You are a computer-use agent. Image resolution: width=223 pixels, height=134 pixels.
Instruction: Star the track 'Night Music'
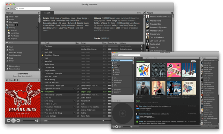pos(42,64)
